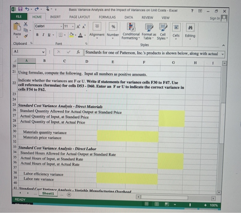Open the PAGE LAYOUT tab
Image resolution: width=241 pixels, height=213 pixels.
click(80, 17)
